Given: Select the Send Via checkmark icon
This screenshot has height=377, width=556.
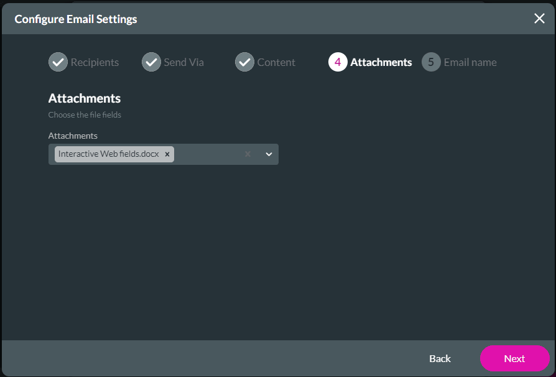Looking at the screenshot, I should (x=151, y=62).
